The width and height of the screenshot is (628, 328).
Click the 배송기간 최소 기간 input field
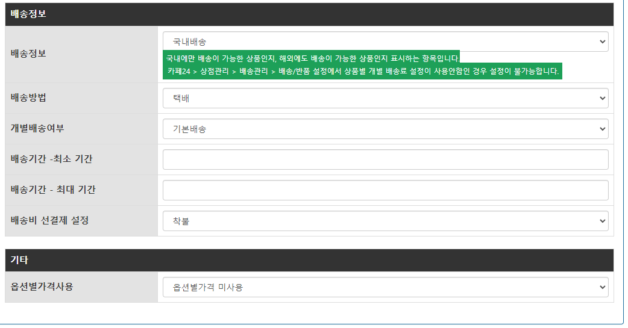[385, 159]
